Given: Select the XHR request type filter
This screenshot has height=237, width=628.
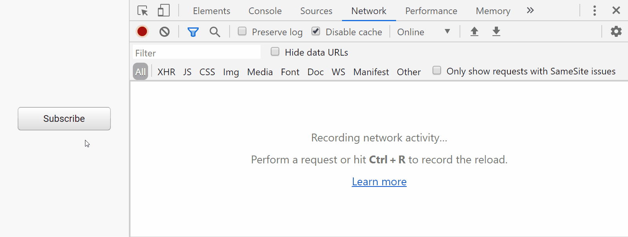Looking at the screenshot, I should pos(167,72).
